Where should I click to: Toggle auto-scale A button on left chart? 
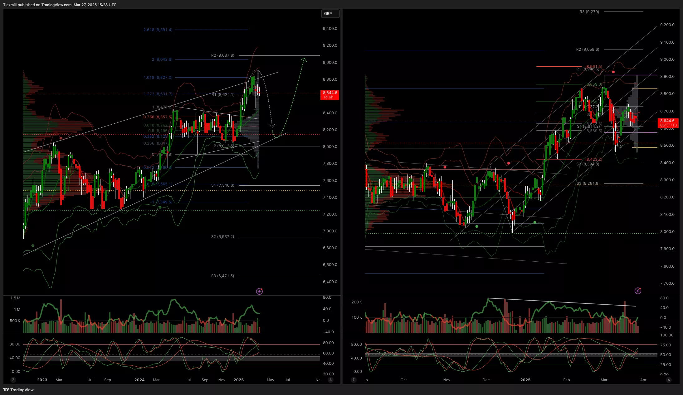click(330, 380)
